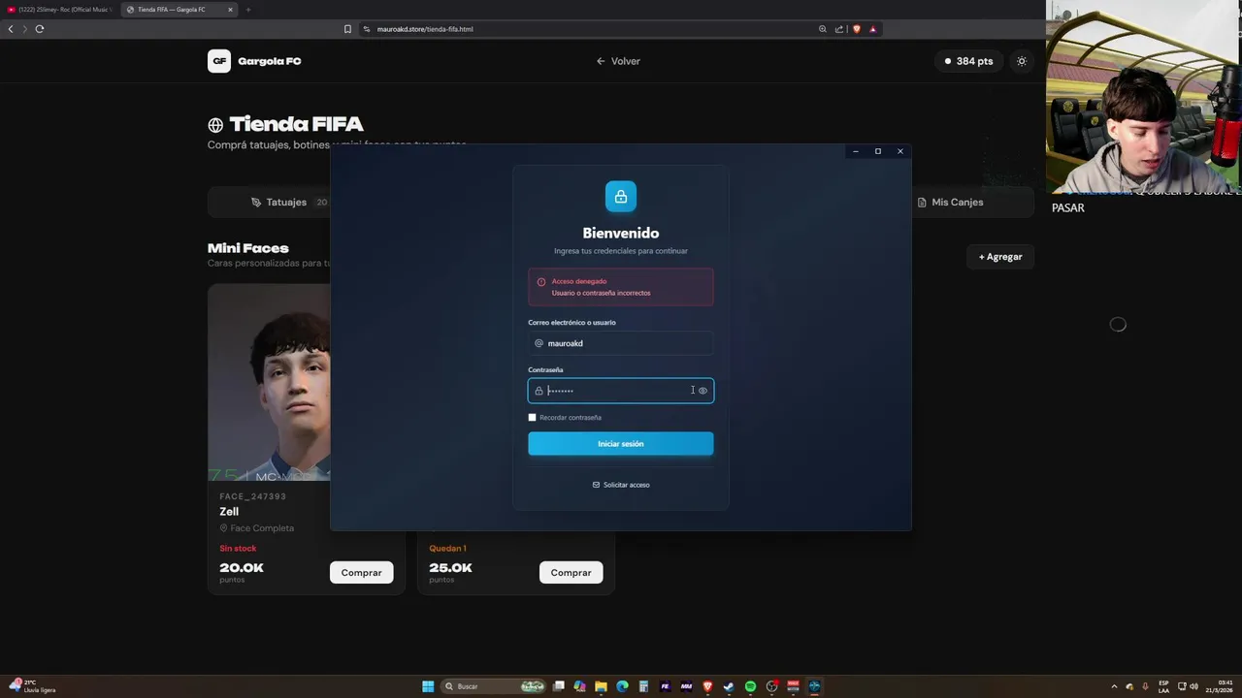This screenshot has height=698, width=1242.
Task: Switch to Brave browser in the taskbar
Action: 707,686
